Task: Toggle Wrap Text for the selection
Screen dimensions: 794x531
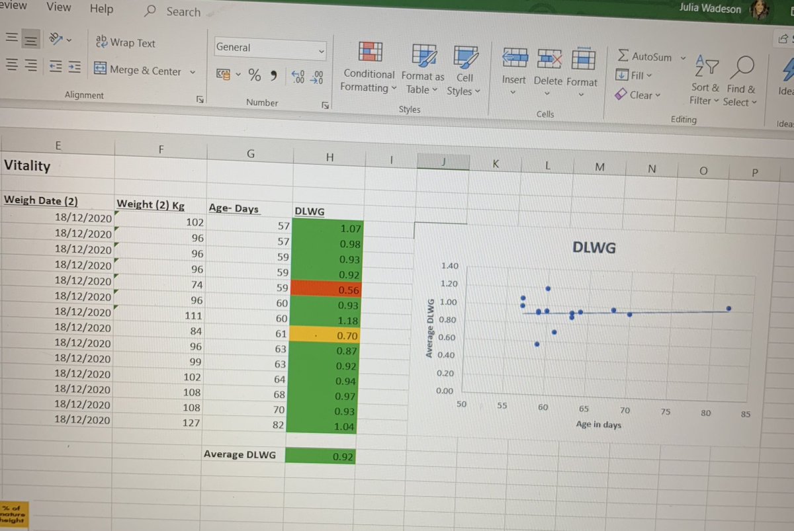Action: [125, 42]
